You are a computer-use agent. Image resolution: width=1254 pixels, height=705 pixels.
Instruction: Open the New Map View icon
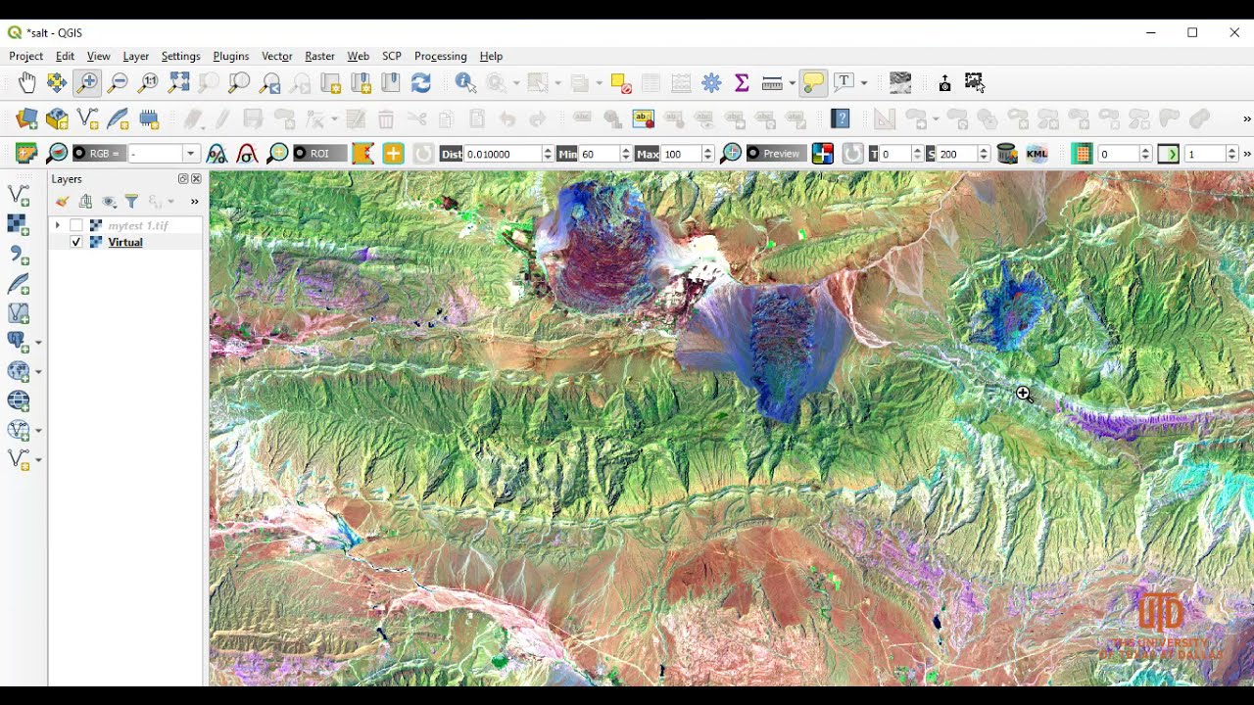point(330,83)
